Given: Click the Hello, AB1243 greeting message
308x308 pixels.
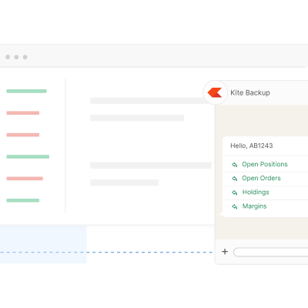Looking at the screenshot, I should click(x=252, y=146).
